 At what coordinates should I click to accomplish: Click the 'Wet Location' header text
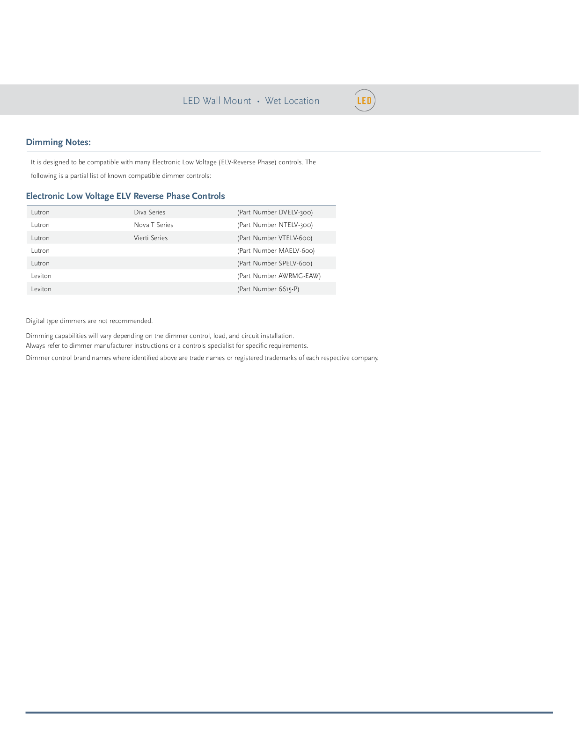point(292,101)
